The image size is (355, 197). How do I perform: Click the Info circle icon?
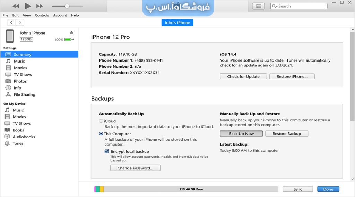point(8,88)
